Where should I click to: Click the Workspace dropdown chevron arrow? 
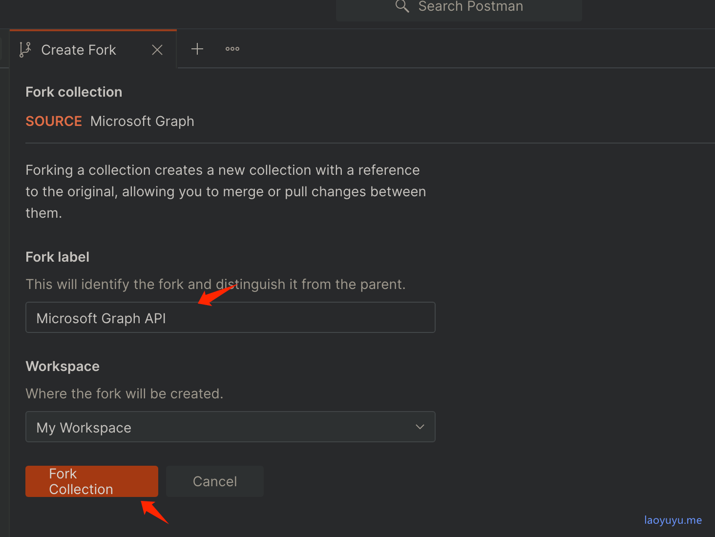pyautogui.click(x=420, y=427)
